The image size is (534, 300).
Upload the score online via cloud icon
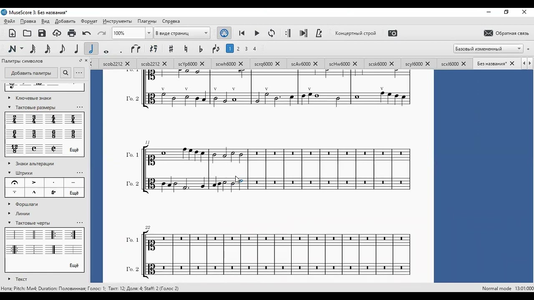point(57,33)
